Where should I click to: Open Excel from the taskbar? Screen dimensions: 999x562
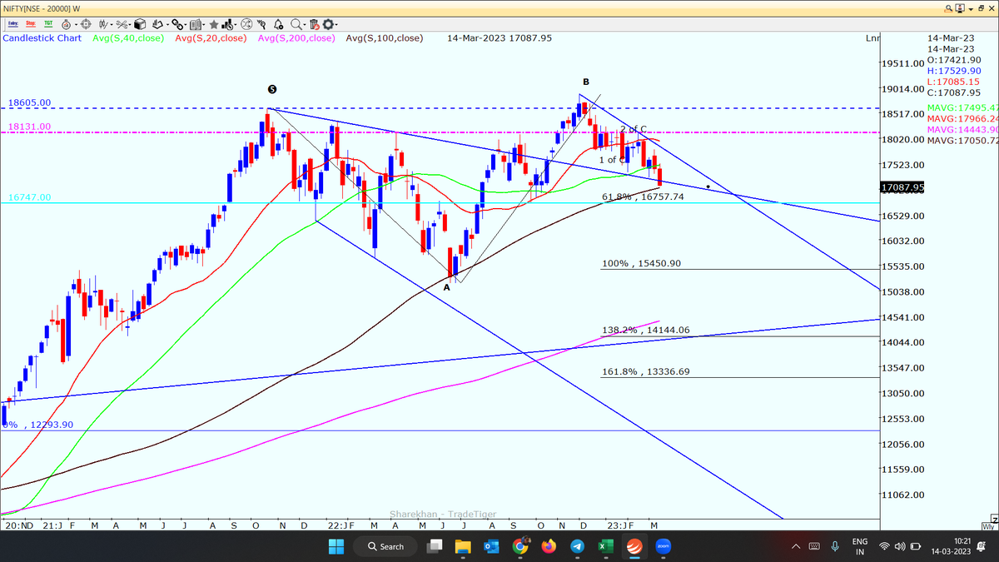point(605,546)
